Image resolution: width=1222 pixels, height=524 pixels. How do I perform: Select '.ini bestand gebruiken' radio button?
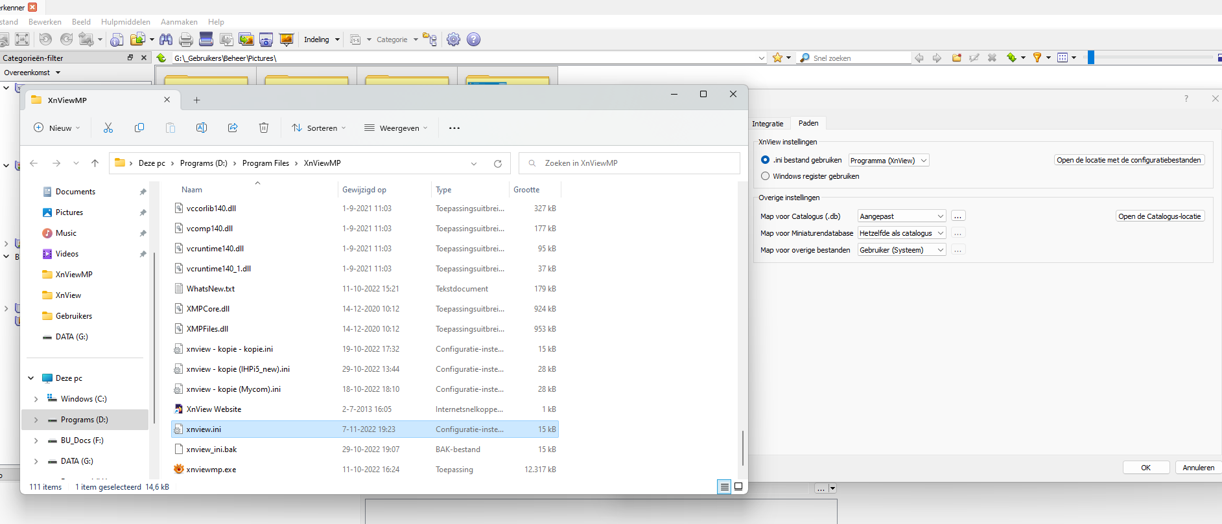[766, 160]
